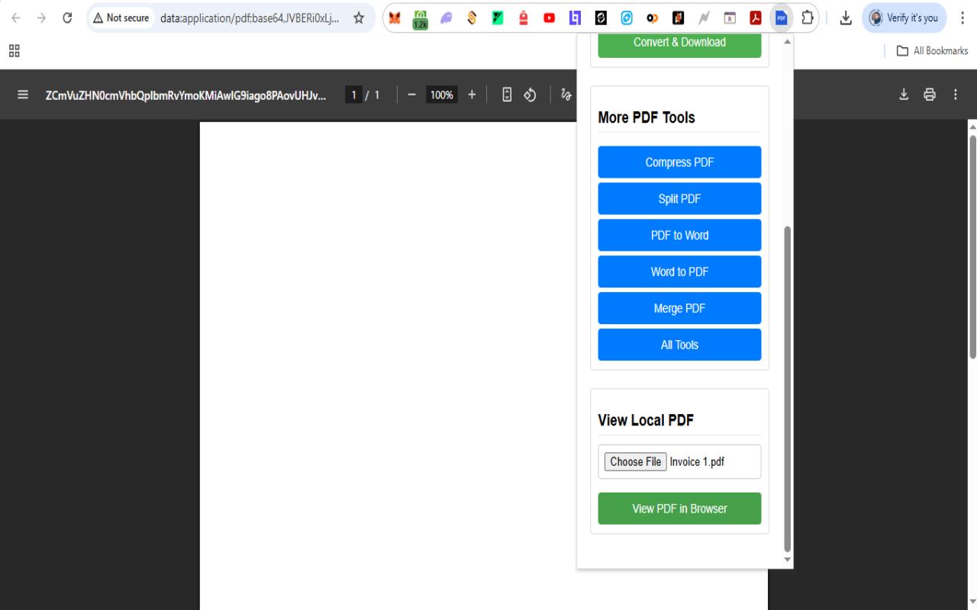Change the zoom percentage value
This screenshot has width=977, height=610.
tap(441, 95)
